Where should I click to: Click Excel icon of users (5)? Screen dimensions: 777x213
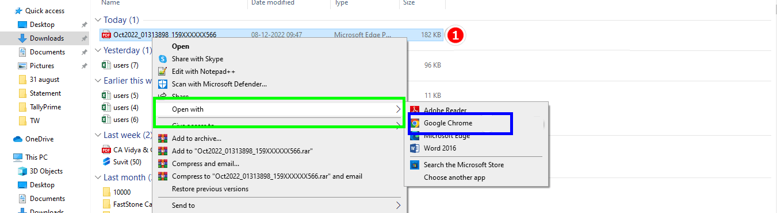tap(106, 95)
